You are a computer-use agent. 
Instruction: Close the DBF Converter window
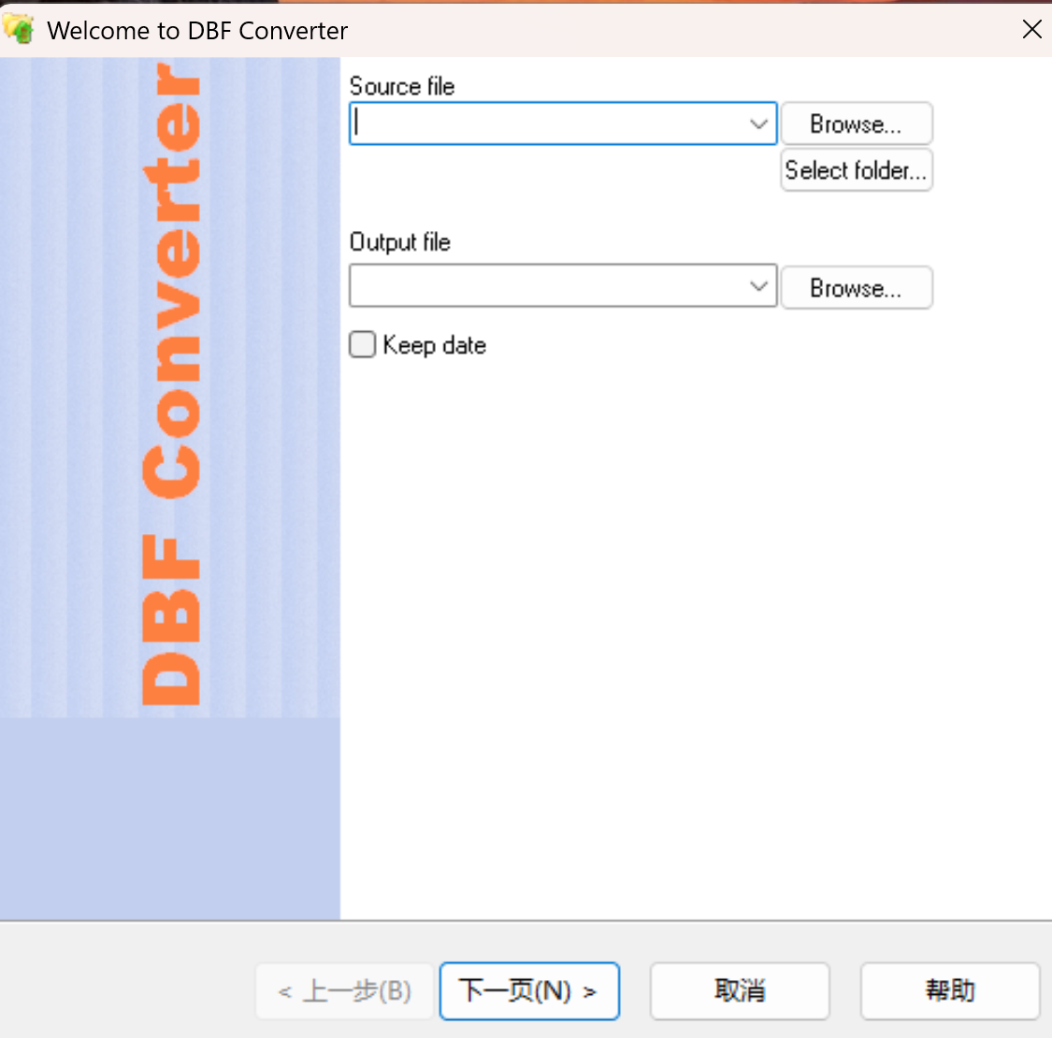[1031, 29]
